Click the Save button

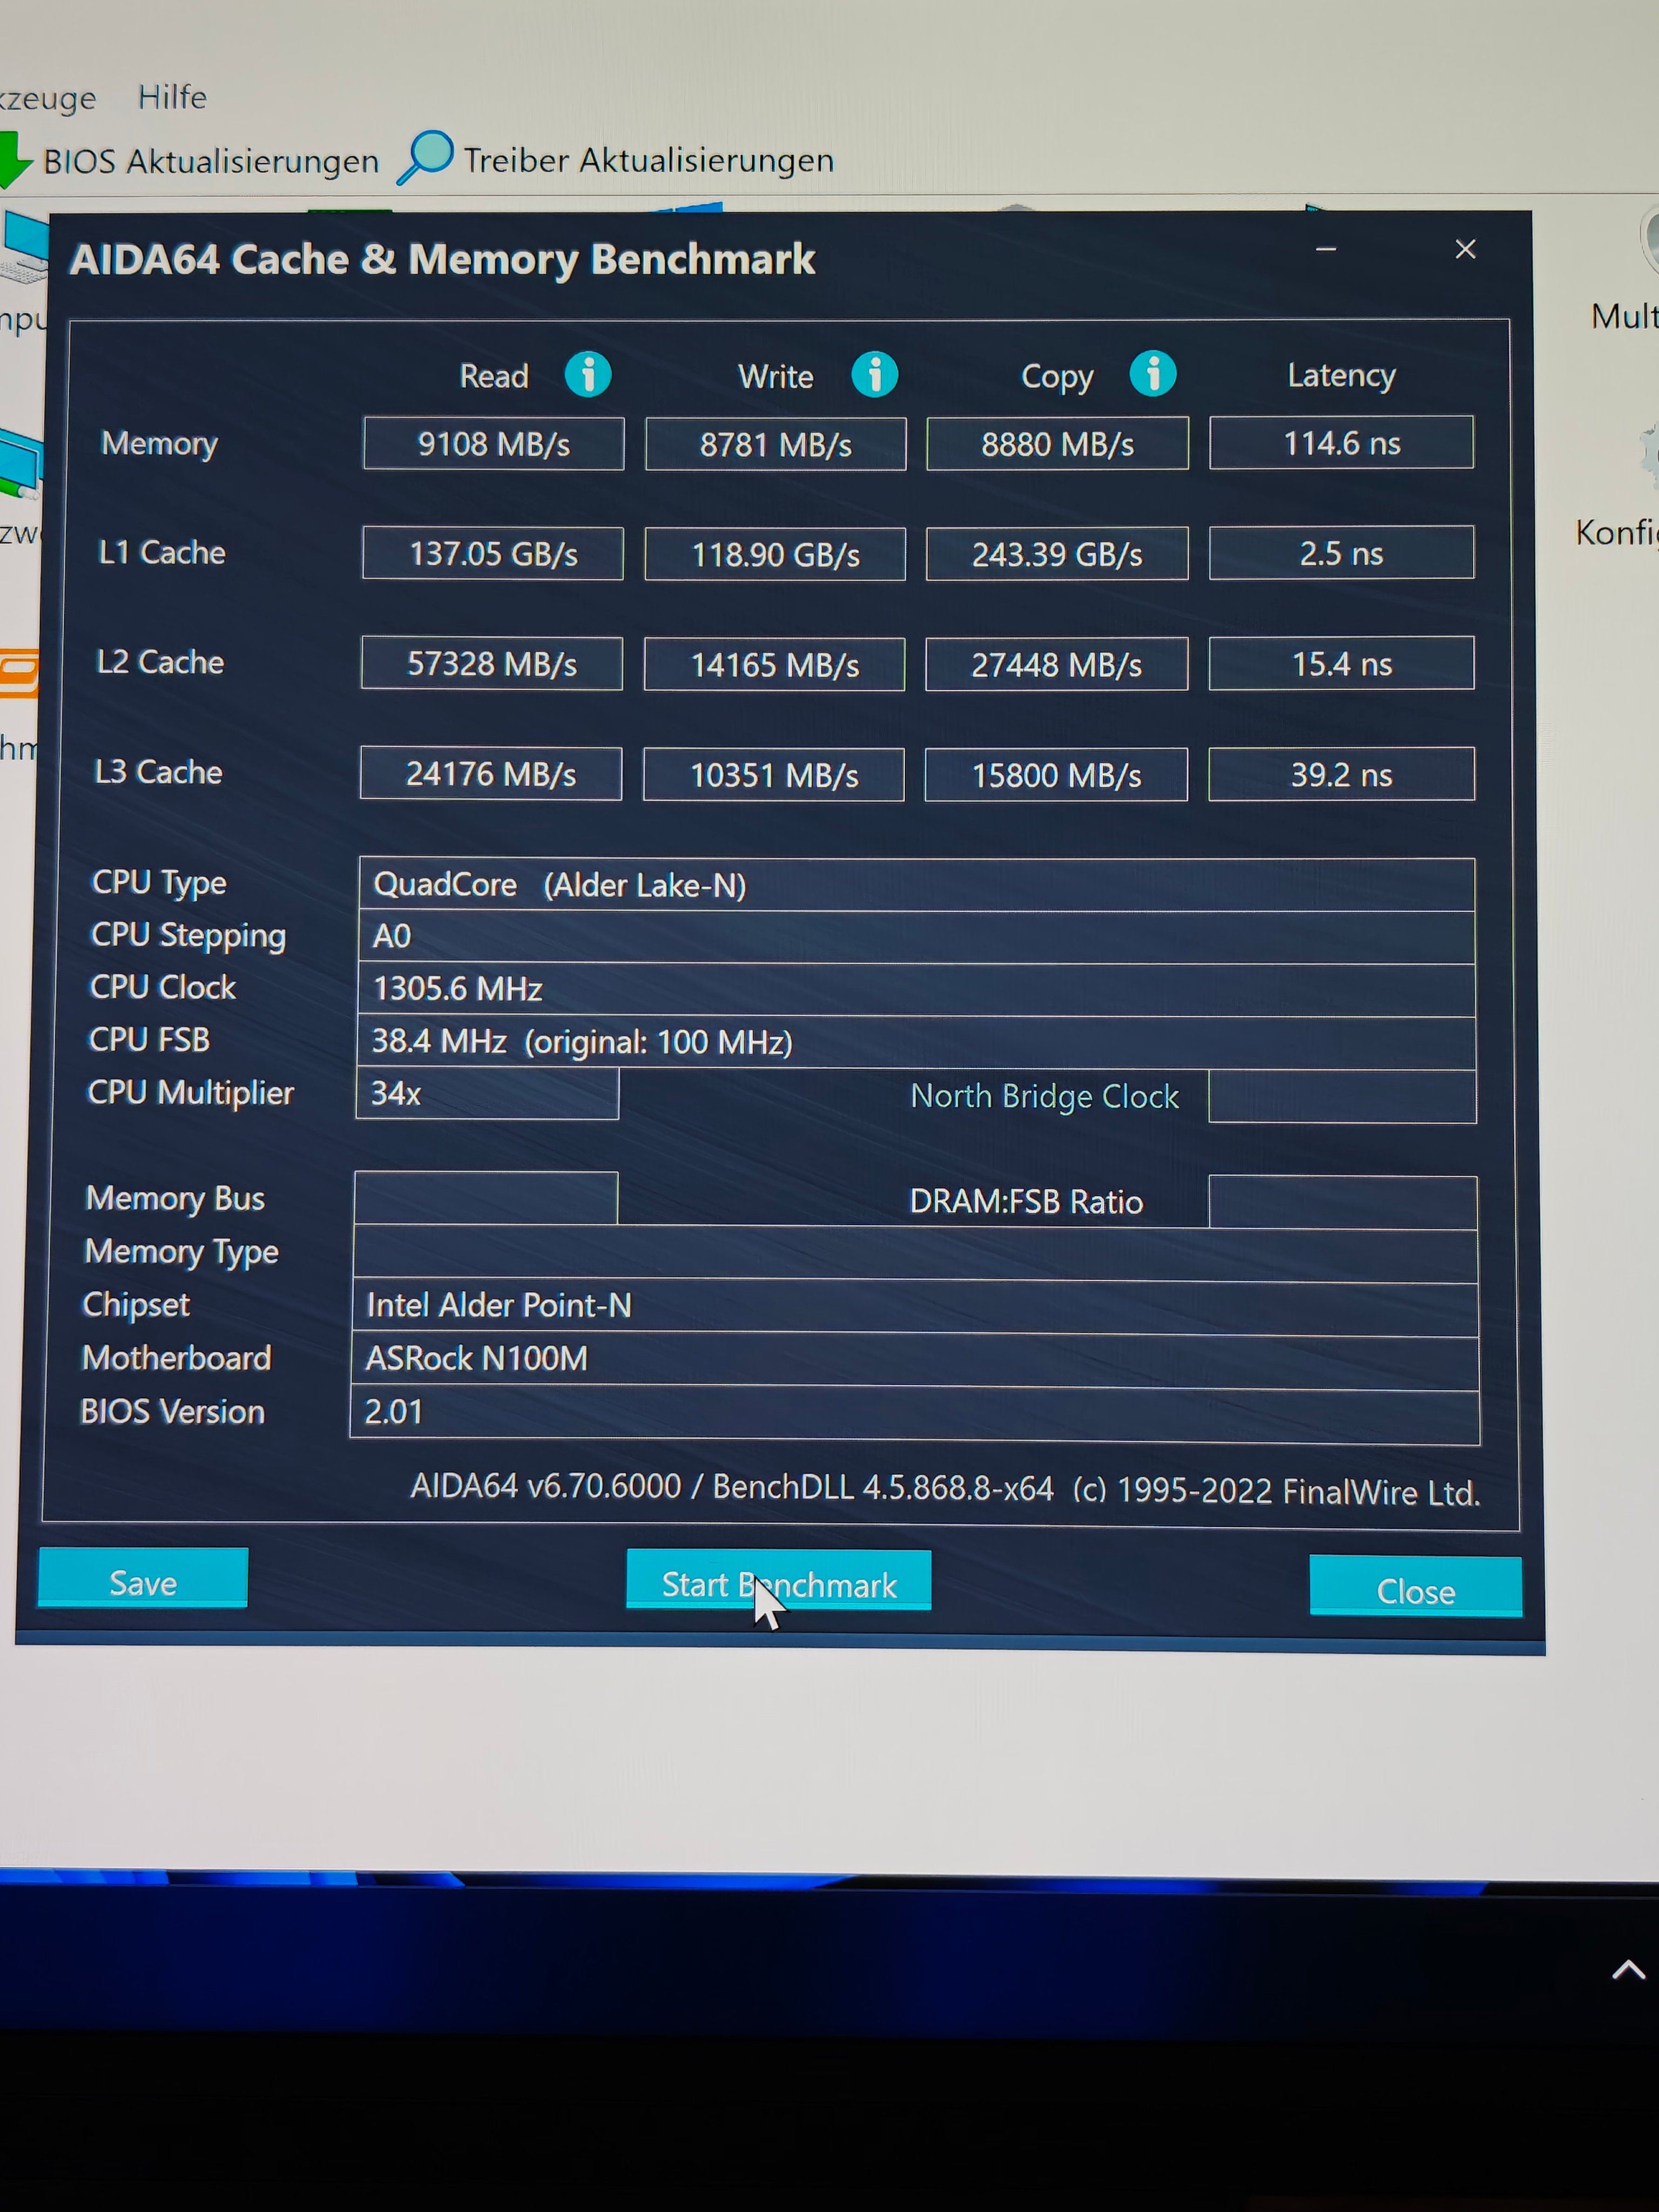click(x=143, y=1581)
